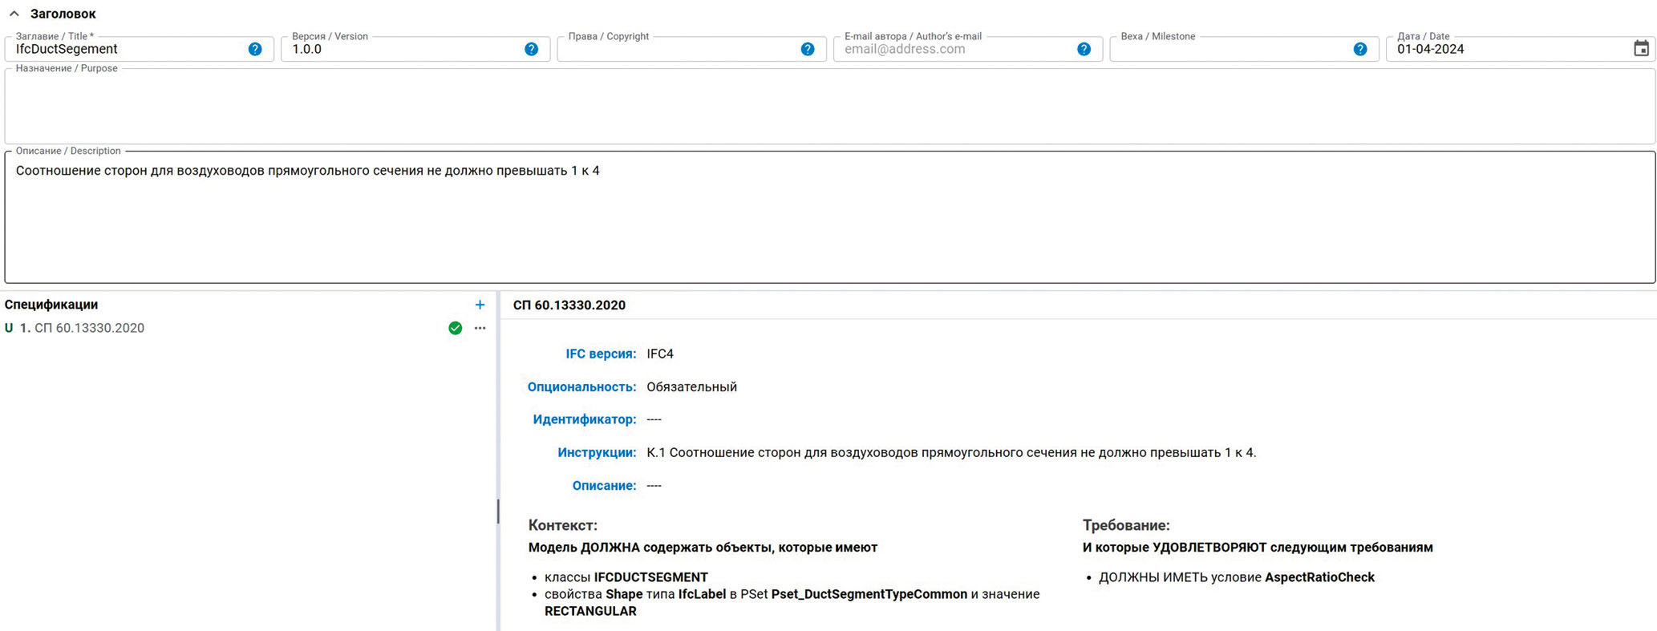Click the panel splitter handle
1657x631 pixels.
[498, 512]
